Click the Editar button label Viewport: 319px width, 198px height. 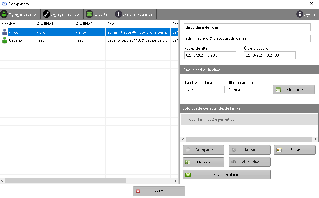point(295,150)
